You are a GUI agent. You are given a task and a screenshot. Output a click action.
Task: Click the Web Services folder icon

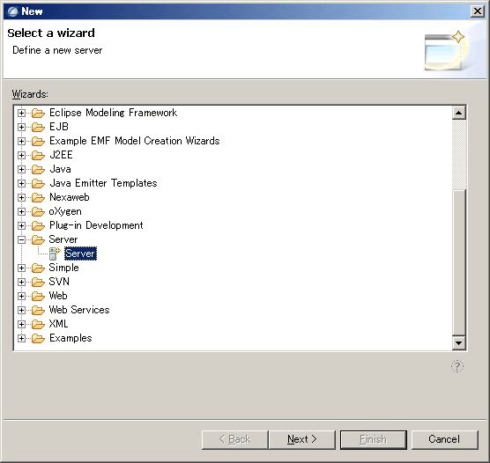pos(38,310)
